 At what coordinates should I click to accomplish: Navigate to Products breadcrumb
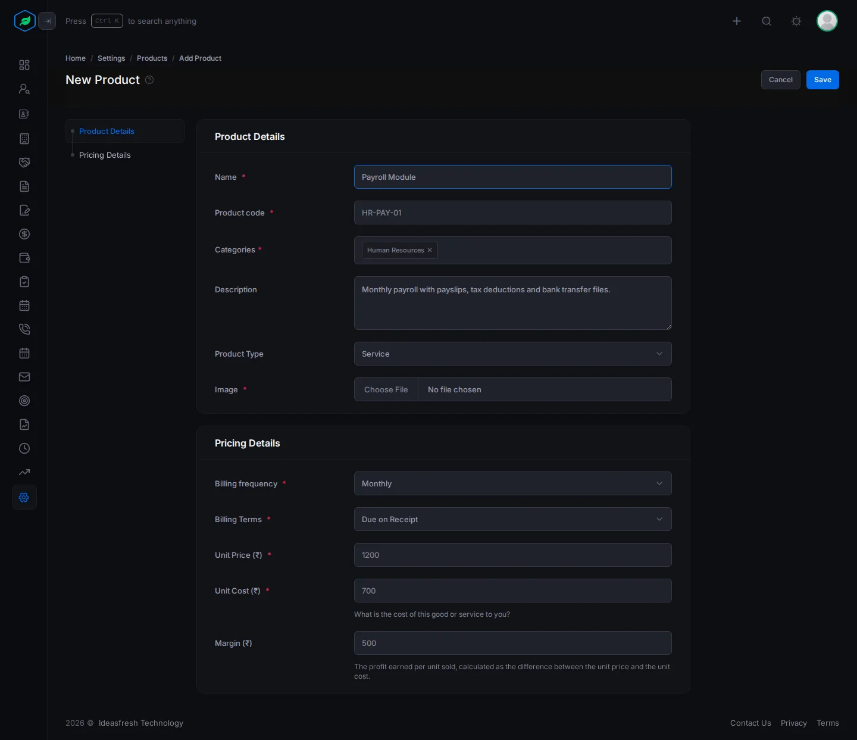[x=152, y=58]
